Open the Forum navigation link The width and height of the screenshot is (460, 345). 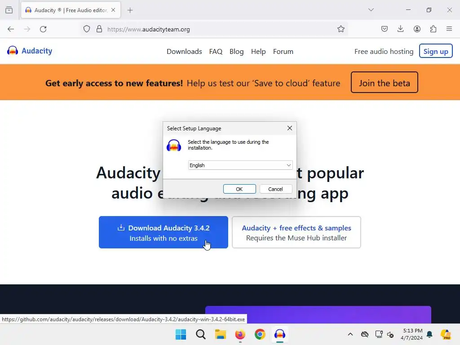click(283, 52)
